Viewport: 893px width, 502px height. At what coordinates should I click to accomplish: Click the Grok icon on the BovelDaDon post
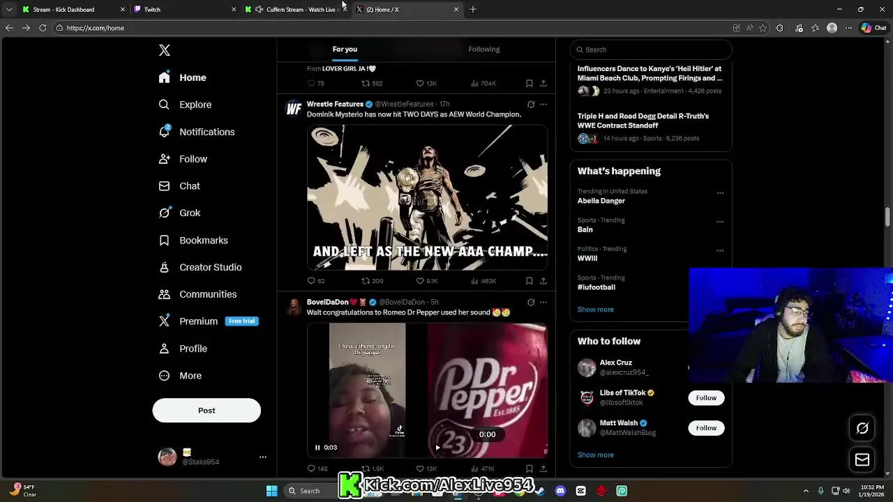pyautogui.click(x=531, y=303)
